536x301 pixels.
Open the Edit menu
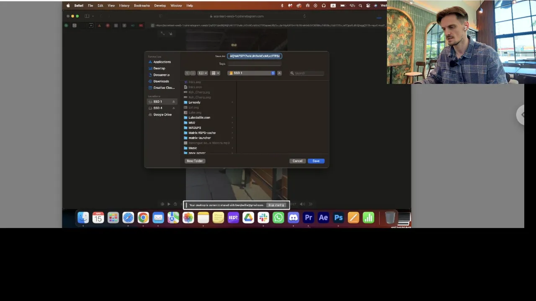pos(100,5)
